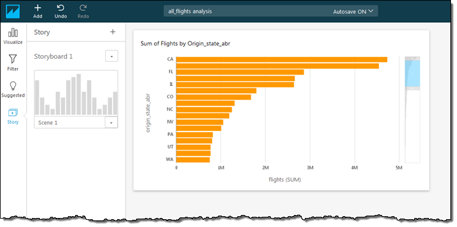The width and height of the screenshot is (457, 227).
Task: Open the Scene 1 dropdown arrow
Action: coord(111,123)
